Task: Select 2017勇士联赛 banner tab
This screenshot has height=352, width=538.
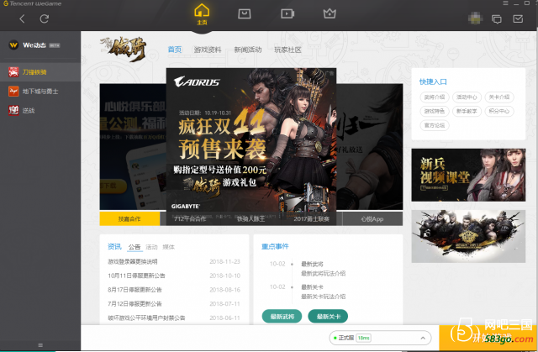Action: point(312,218)
